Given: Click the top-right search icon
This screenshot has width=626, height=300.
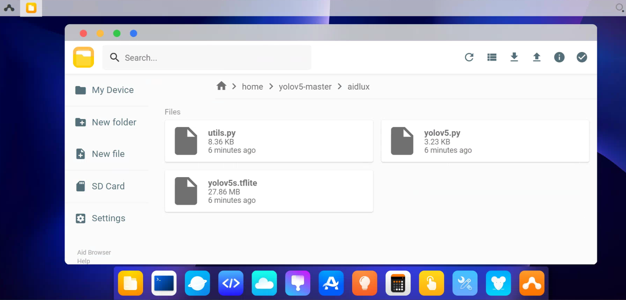Looking at the screenshot, I should point(620,7).
